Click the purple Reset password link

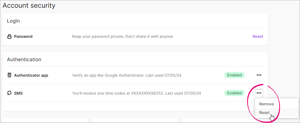tap(258, 36)
